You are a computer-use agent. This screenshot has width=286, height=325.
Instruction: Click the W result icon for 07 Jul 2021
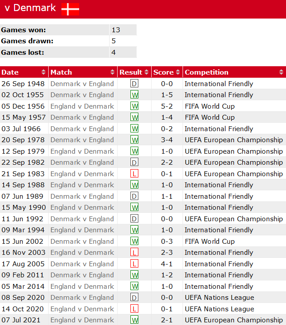(x=135, y=320)
